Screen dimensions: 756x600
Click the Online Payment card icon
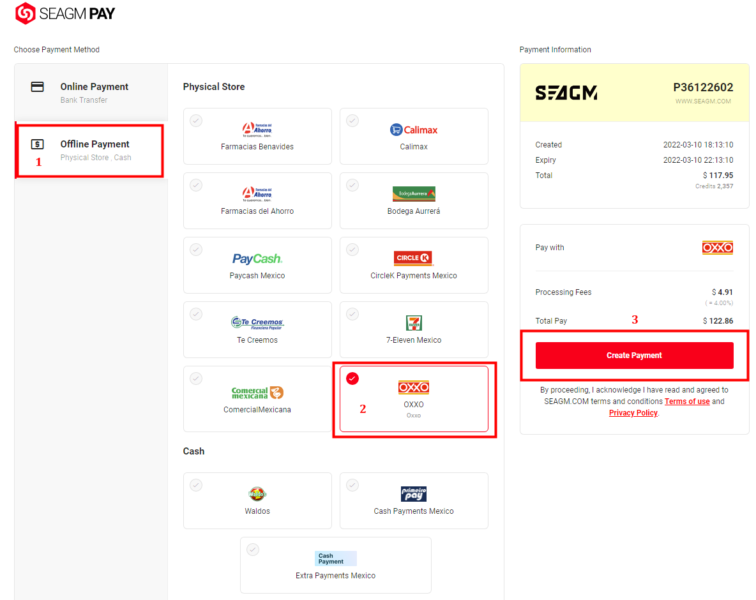pyautogui.click(x=37, y=87)
